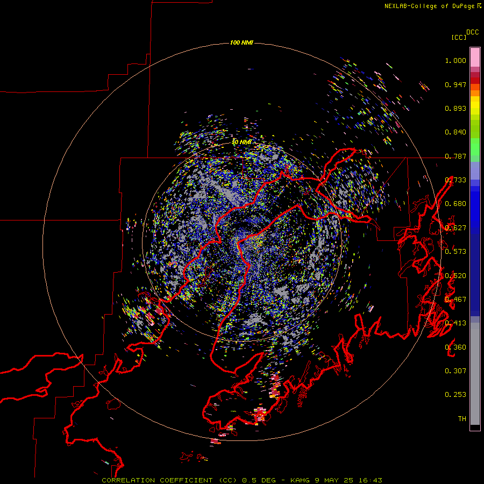Viewport: 484px width, 484px height.
Task: Click the 50 NMI range ring label
Action: point(241,143)
